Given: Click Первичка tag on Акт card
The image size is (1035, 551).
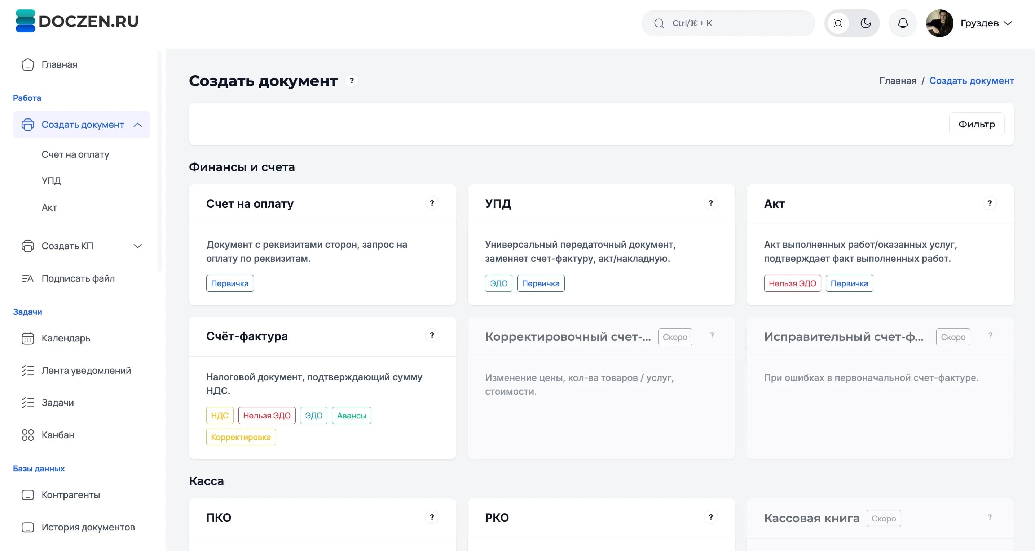Looking at the screenshot, I should pos(849,283).
